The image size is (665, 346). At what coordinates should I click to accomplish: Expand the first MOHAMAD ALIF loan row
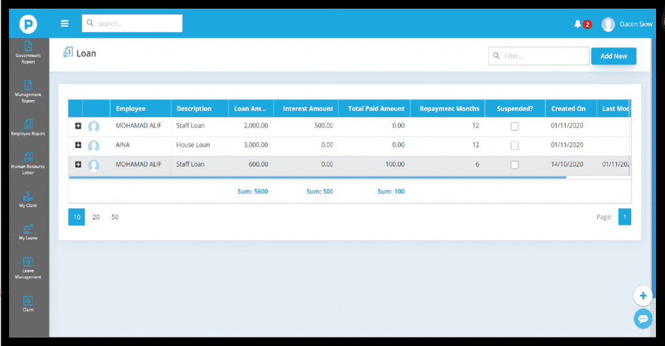tap(78, 126)
